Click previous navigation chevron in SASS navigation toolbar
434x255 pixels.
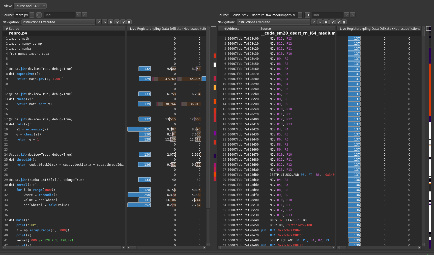320,22
